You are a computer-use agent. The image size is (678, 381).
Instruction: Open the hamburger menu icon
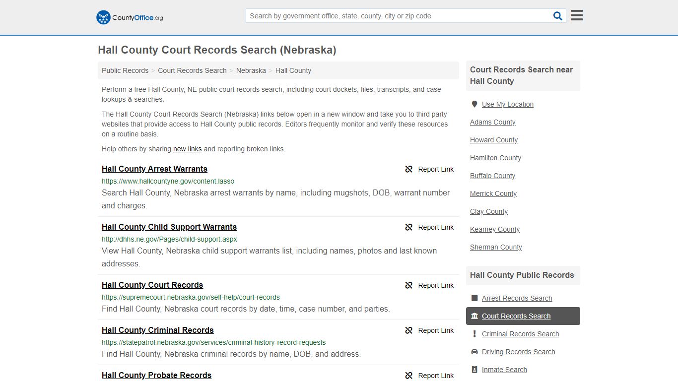[x=577, y=15]
